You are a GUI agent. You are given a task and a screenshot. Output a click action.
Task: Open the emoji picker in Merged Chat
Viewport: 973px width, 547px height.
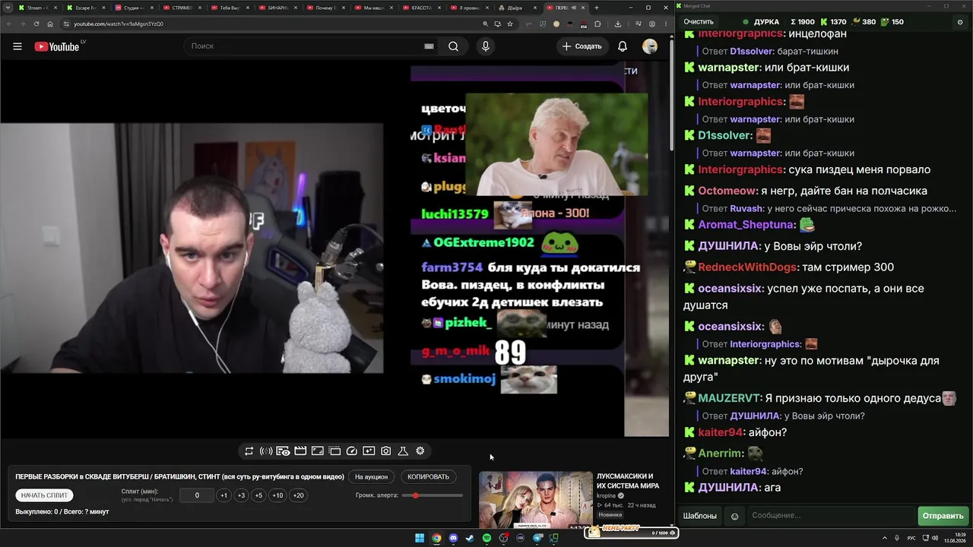[734, 517]
